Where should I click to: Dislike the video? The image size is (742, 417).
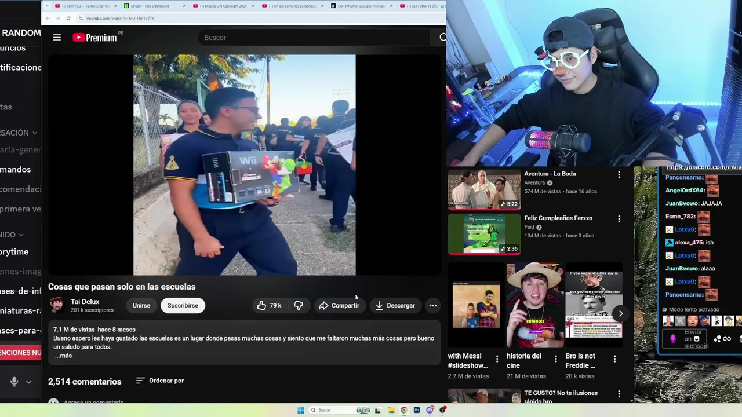299,305
